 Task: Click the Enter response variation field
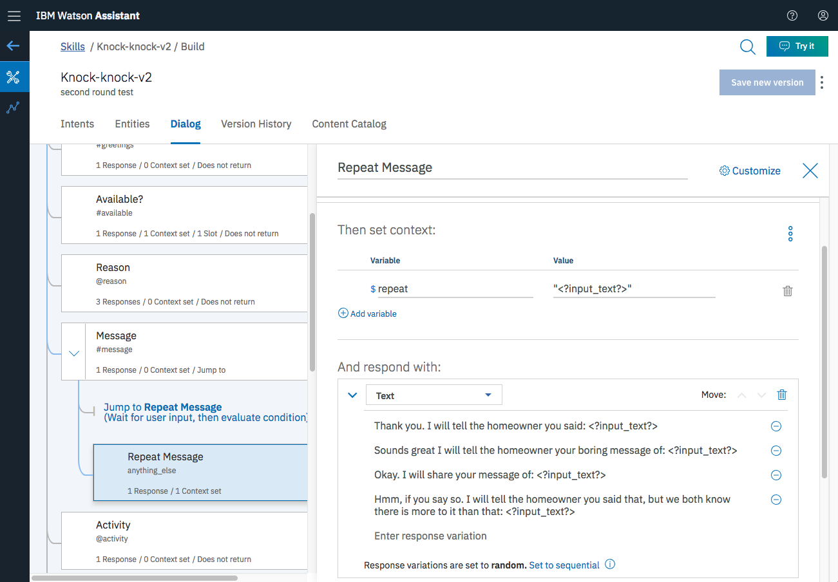430,536
